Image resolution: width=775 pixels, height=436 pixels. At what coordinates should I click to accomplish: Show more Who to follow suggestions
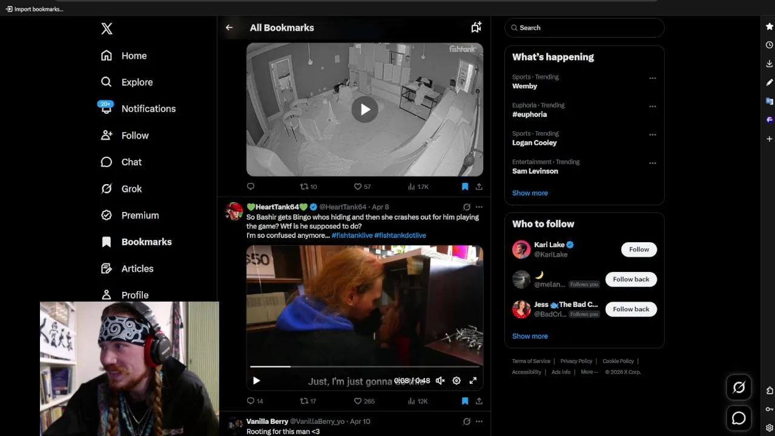[x=530, y=336]
